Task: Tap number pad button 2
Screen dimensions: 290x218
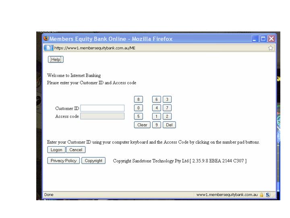Action: (167, 116)
